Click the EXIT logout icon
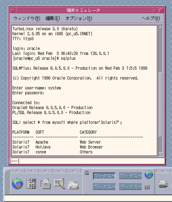 click(147, 188)
